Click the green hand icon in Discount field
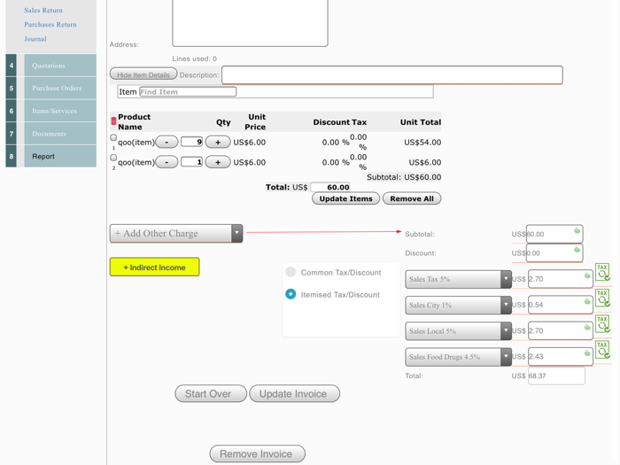The image size is (620, 465). pyautogui.click(x=577, y=251)
